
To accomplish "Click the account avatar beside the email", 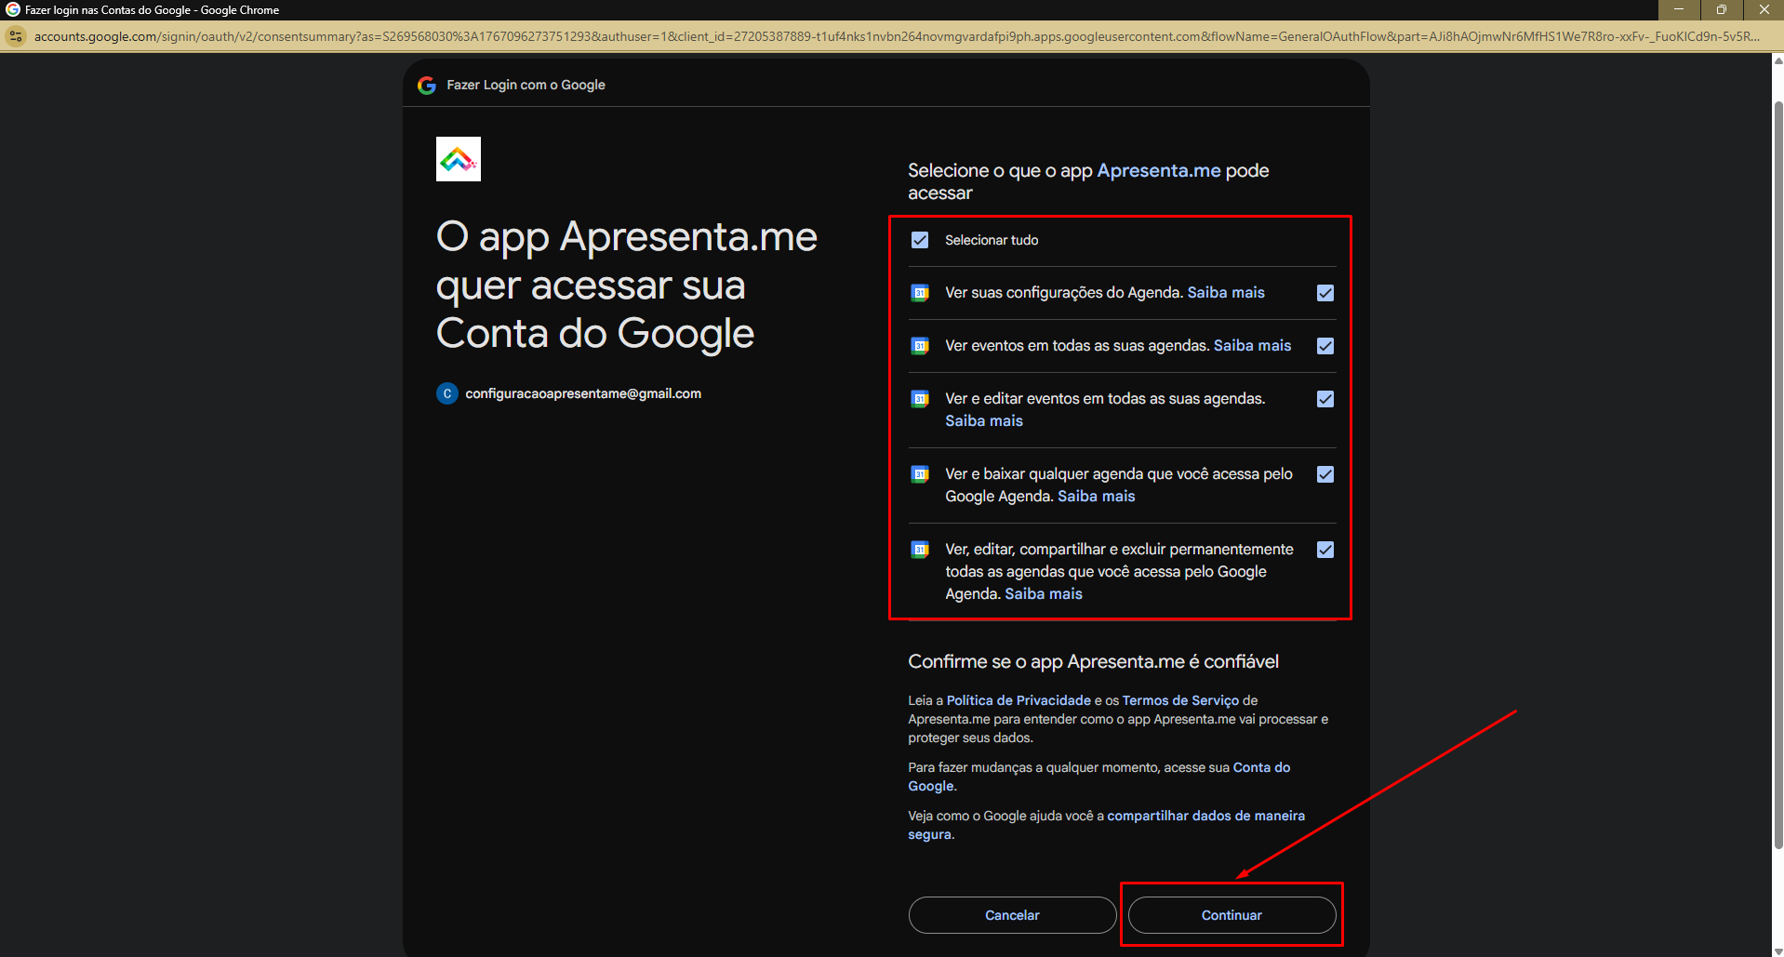I will (x=447, y=393).
